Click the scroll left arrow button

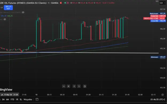pyautogui.click(x=74, y=86)
